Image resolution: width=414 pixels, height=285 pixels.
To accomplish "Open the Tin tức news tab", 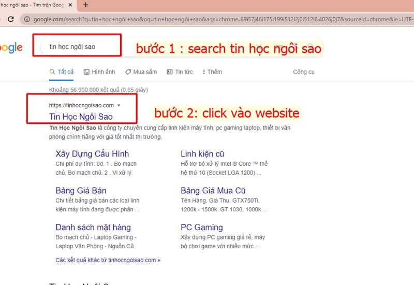I will 180,72.
